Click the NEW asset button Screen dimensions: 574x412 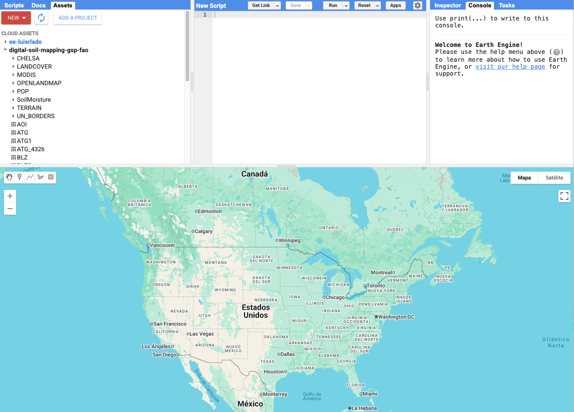[x=16, y=18]
